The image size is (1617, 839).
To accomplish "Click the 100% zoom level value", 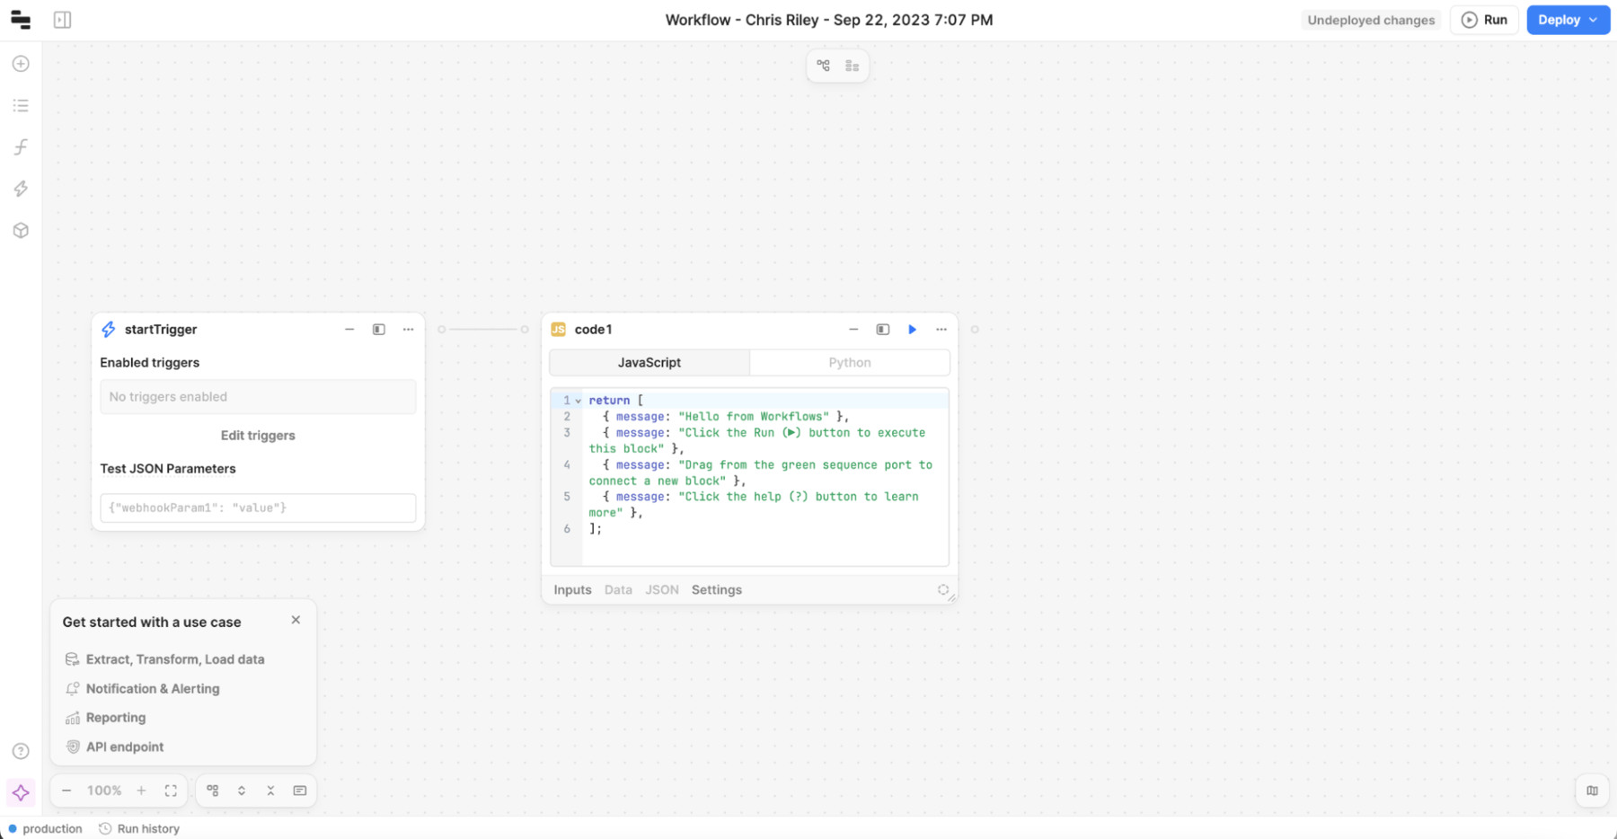I will pos(104,791).
